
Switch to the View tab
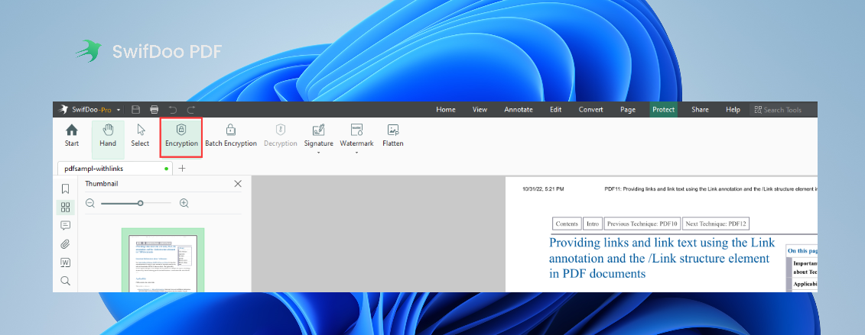[x=480, y=109]
